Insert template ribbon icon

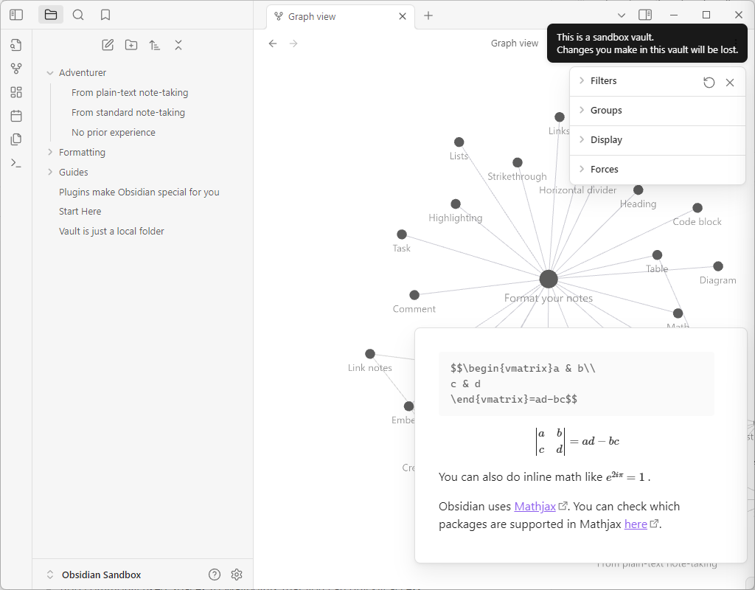16,139
